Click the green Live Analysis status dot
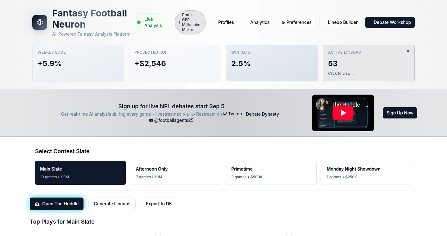Screen dimensions: 447x236 pyautogui.click(x=139, y=22)
